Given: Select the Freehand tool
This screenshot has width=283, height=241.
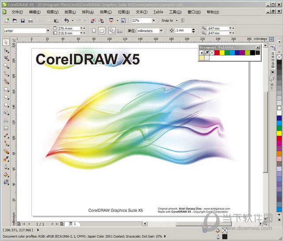Looking at the screenshot, I should tap(6, 74).
